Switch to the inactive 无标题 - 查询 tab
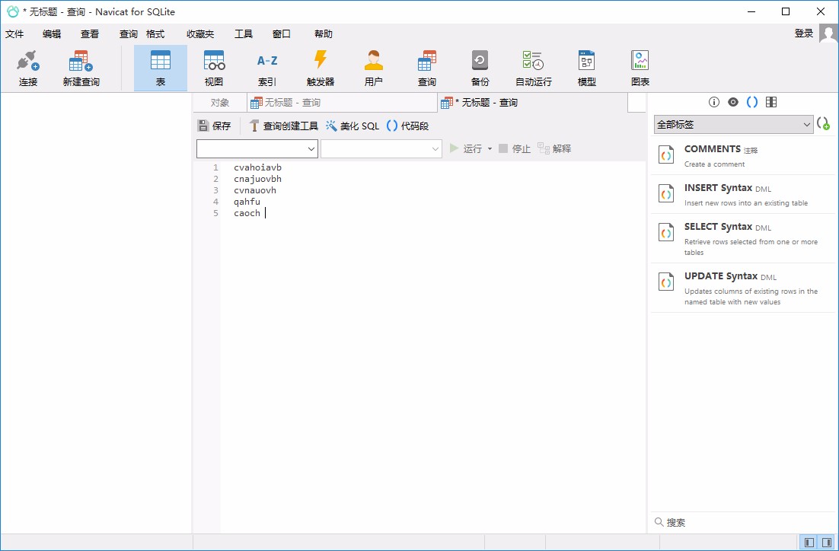This screenshot has height=551, width=839. tap(342, 103)
